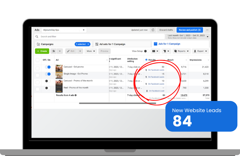The height and width of the screenshot is (156, 240).
Task: Click the 'Updated just now' status text
Action: coord(139,30)
